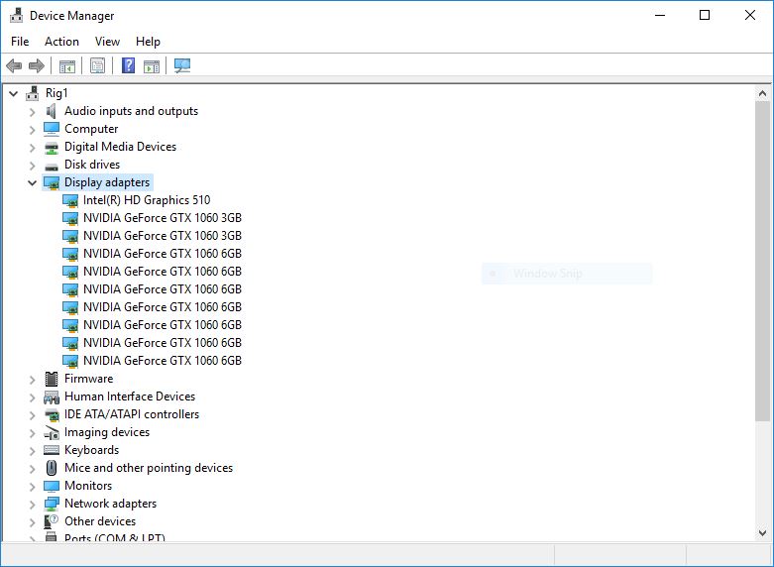Click the Firmware chip icon
Screen dimensions: 774x567
(x=52, y=379)
